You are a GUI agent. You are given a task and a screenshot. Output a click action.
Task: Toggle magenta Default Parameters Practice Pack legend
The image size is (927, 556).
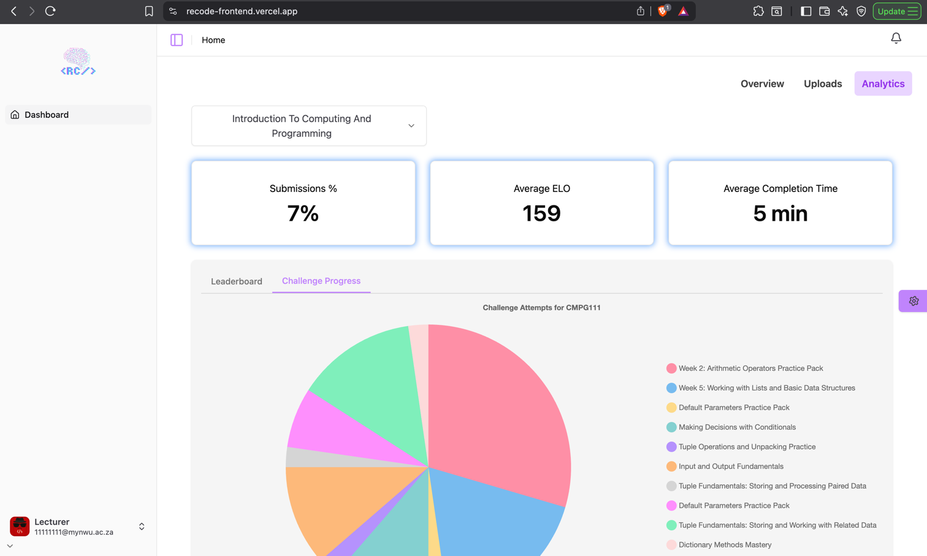[x=728, y=506]
